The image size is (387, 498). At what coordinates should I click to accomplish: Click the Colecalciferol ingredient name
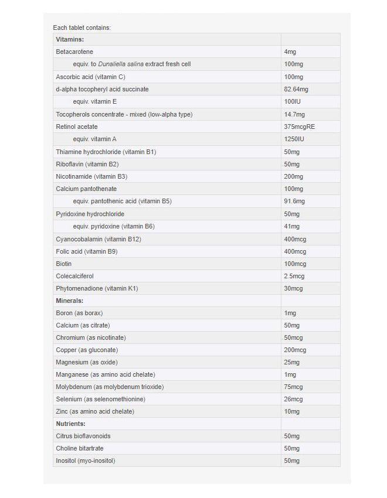coord(74,276)
